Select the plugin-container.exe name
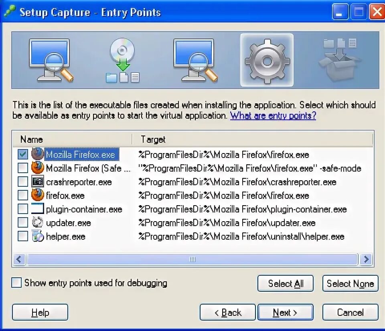 84,209
